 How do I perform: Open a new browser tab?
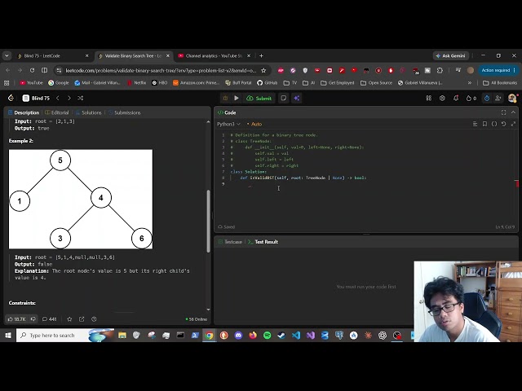(261, 55)
